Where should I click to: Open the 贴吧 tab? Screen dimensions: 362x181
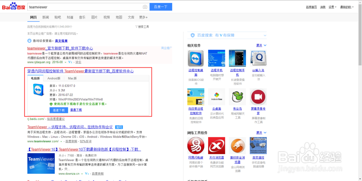[x=58, y=17]
